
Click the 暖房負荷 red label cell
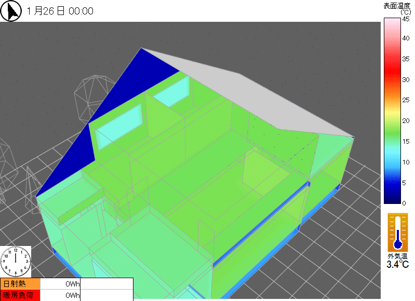click(20, 295)
